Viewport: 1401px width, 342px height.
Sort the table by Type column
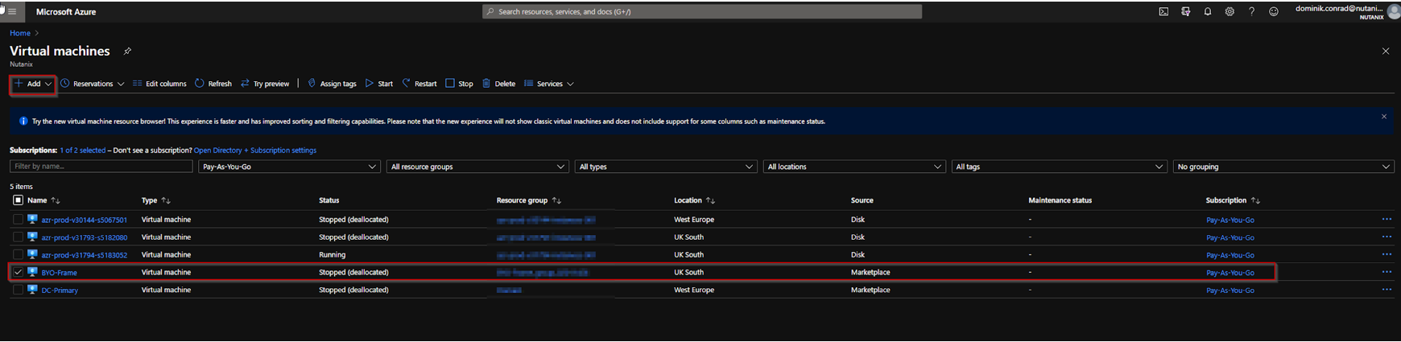[x=156, y=200]
